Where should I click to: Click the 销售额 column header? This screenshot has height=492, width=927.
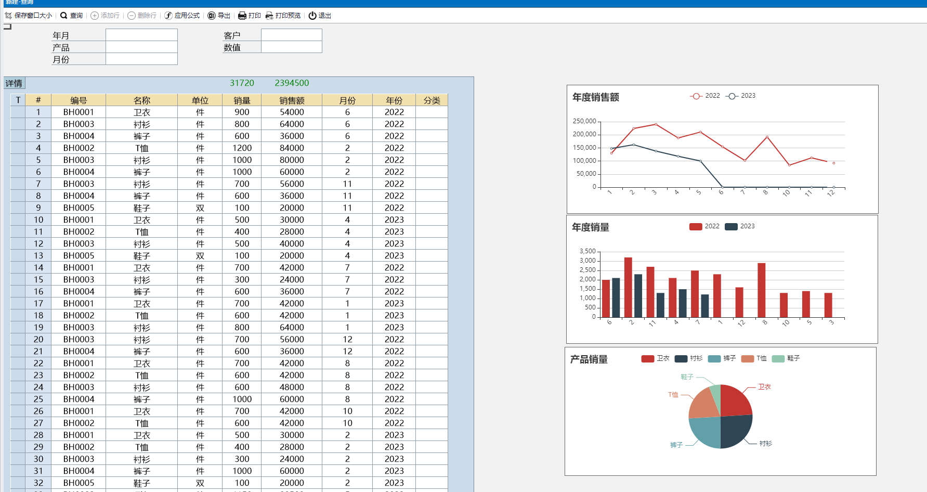tap(292, 100)
